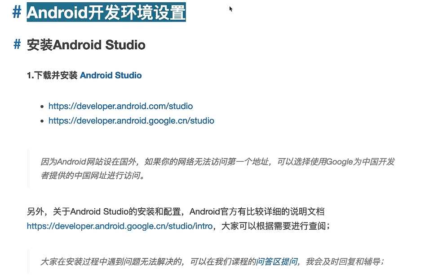
Task: Open https://developer.android.google.cn/studio bullet link
Action: tap(131, 121)
